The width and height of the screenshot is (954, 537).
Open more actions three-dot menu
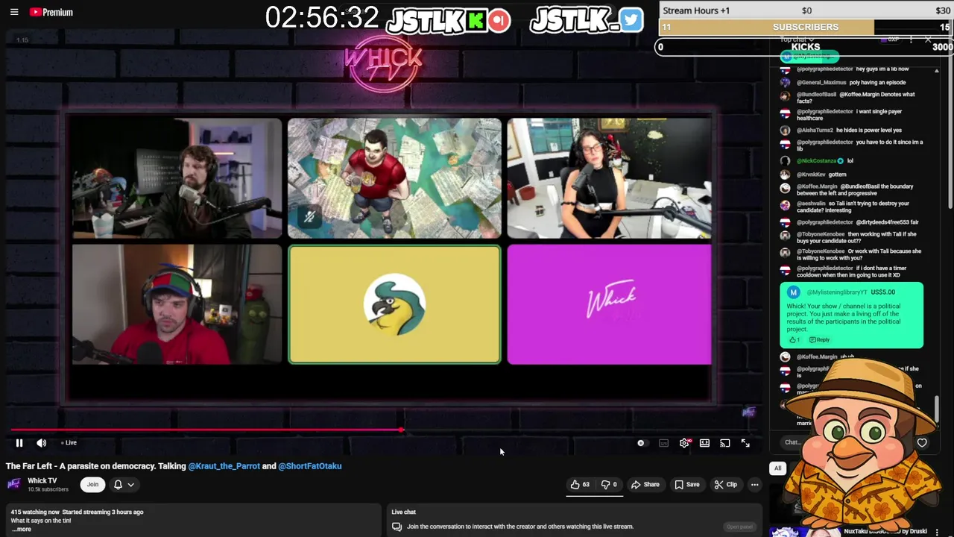click(754, 485)
